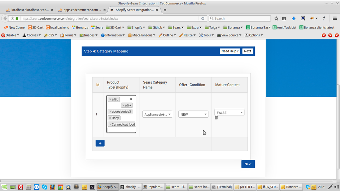
Task: Click the blue plus button to add a row
Action: pos(100,143)
